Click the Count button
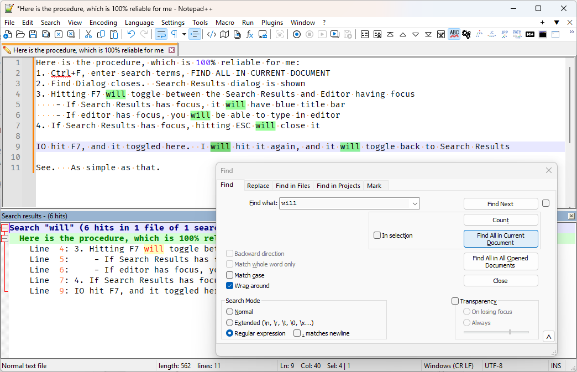577x372 pixels. (x=501, y=220)
